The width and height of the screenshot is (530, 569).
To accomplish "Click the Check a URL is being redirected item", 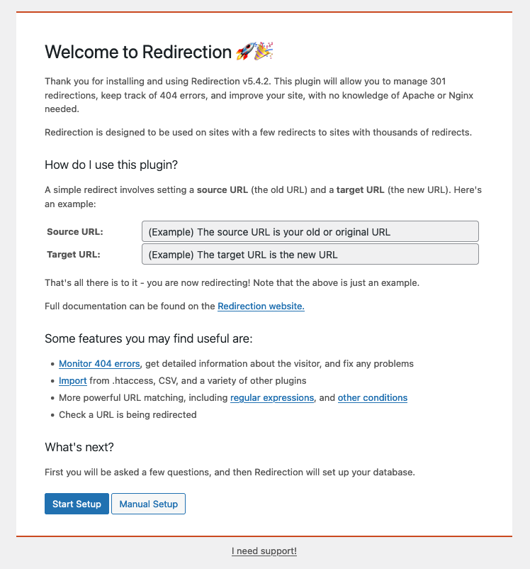I will point(128,415).
